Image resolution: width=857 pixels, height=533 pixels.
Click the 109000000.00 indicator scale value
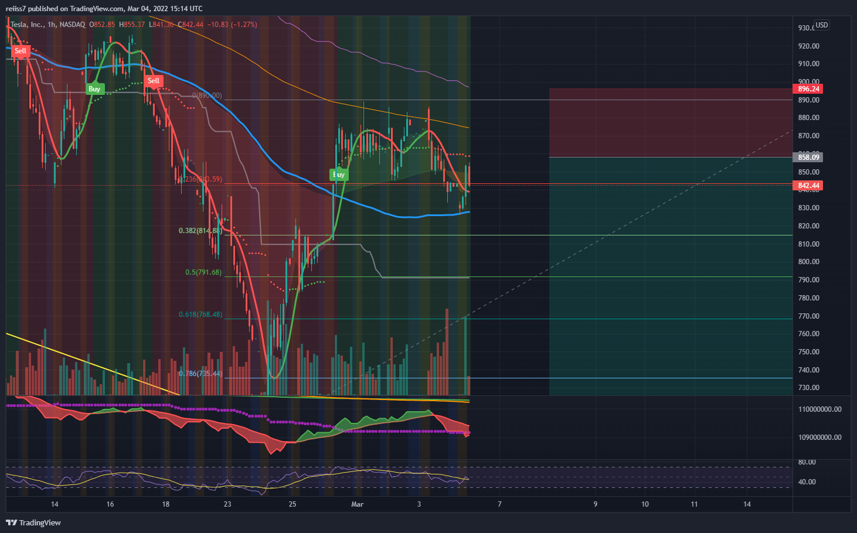point(819,438)
